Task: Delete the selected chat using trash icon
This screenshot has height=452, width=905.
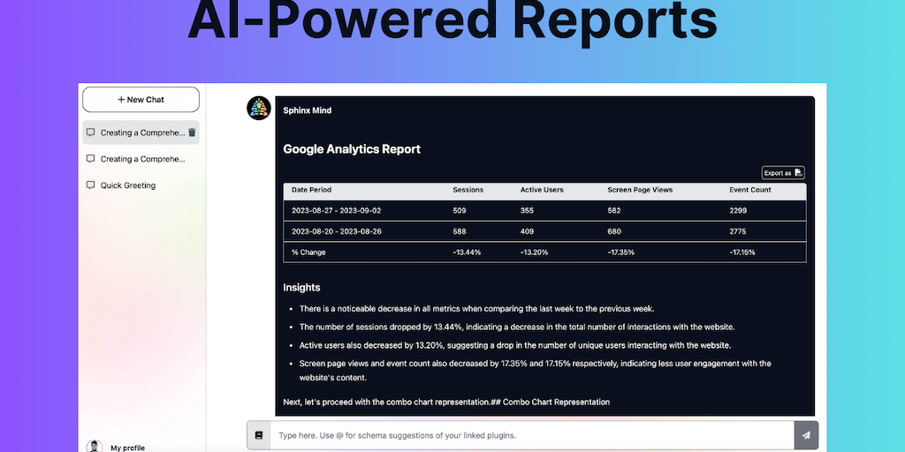Action: point(192,132)
